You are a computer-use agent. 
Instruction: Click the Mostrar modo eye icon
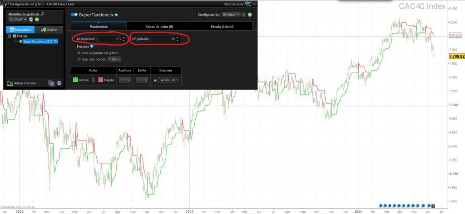(x=248, y=4)
